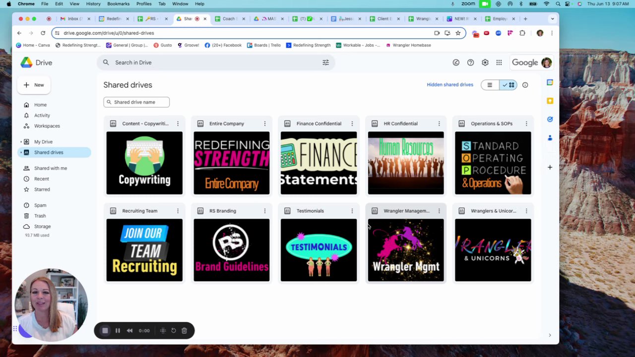
Task: Open the Drive settings gear
Action: tap(485, 62)
